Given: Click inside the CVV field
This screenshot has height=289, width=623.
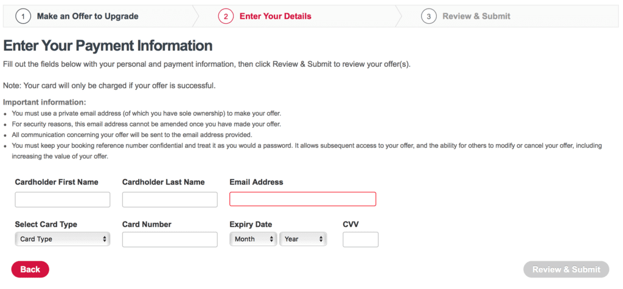Looking at the screenshot, I should tap(360, 239).
